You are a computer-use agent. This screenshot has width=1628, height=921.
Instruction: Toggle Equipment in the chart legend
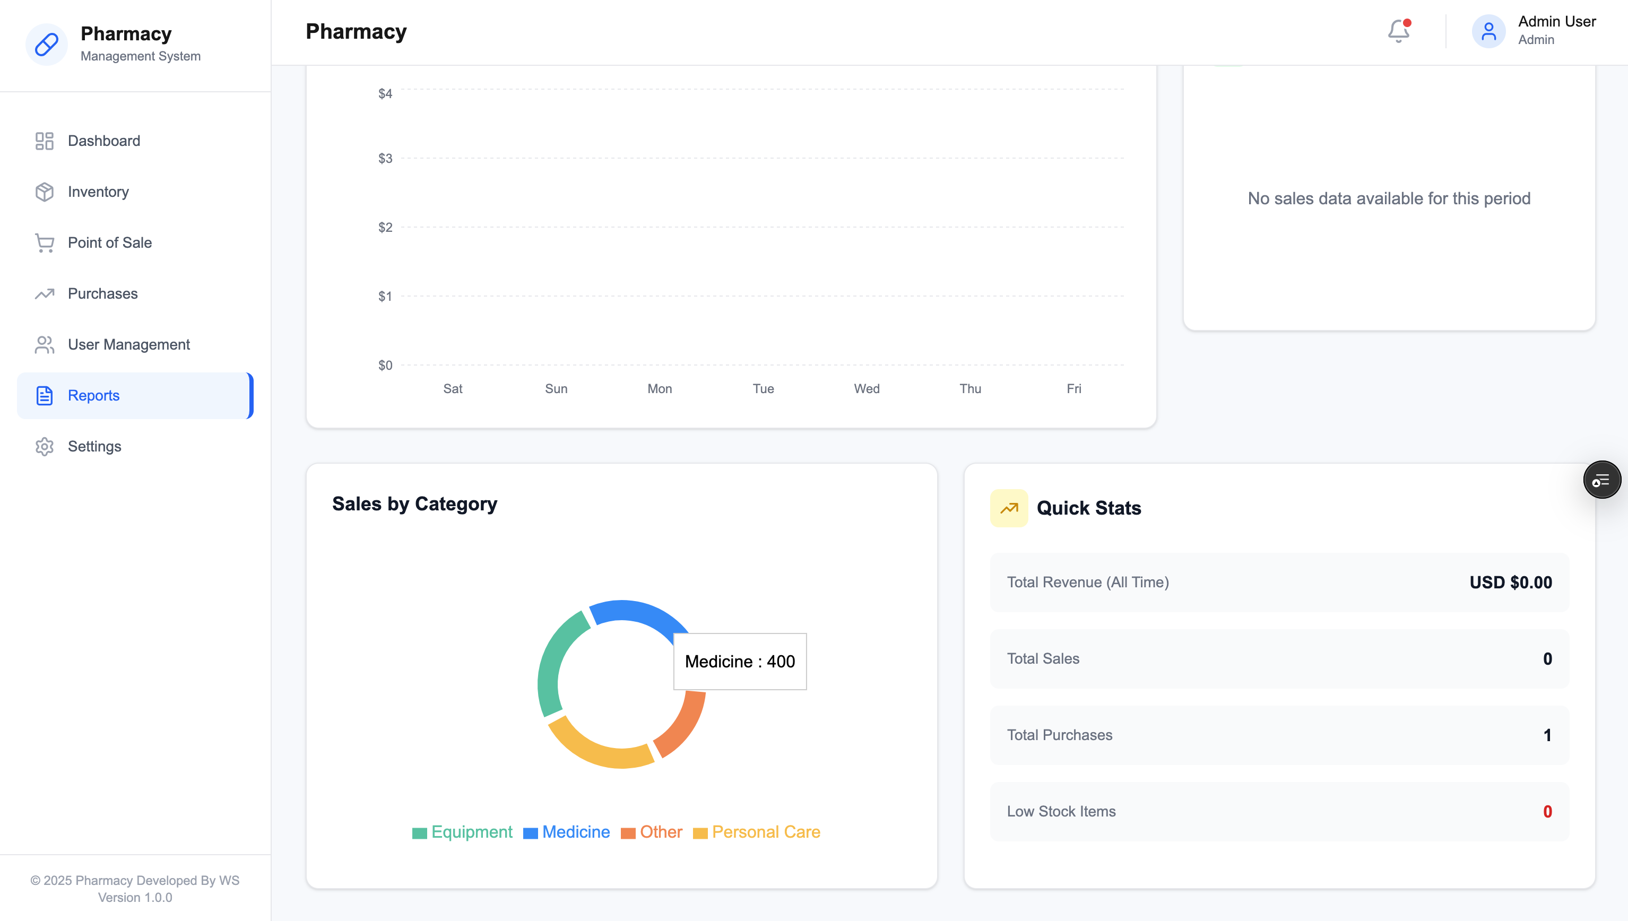pyautogui.click(x=471, y=832)
